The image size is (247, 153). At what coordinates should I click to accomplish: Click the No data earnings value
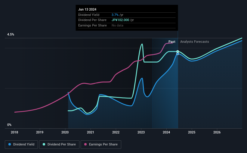[117, 25]
